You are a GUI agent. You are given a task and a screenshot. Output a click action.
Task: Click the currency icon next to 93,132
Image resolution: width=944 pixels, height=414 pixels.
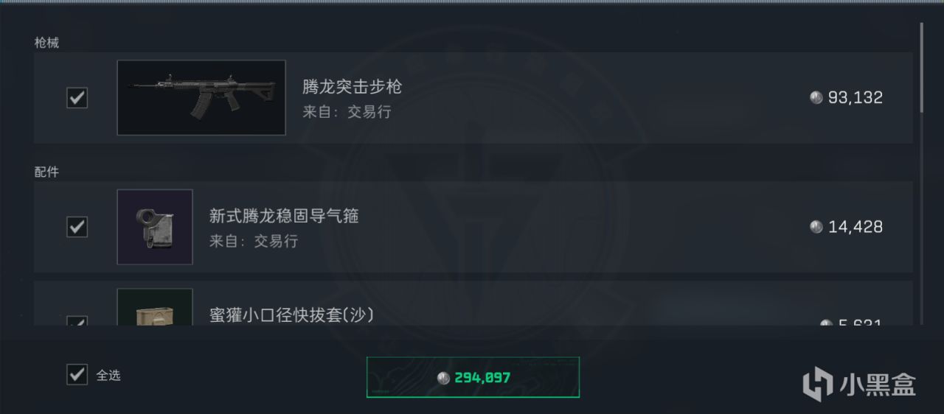pos(816,97)
